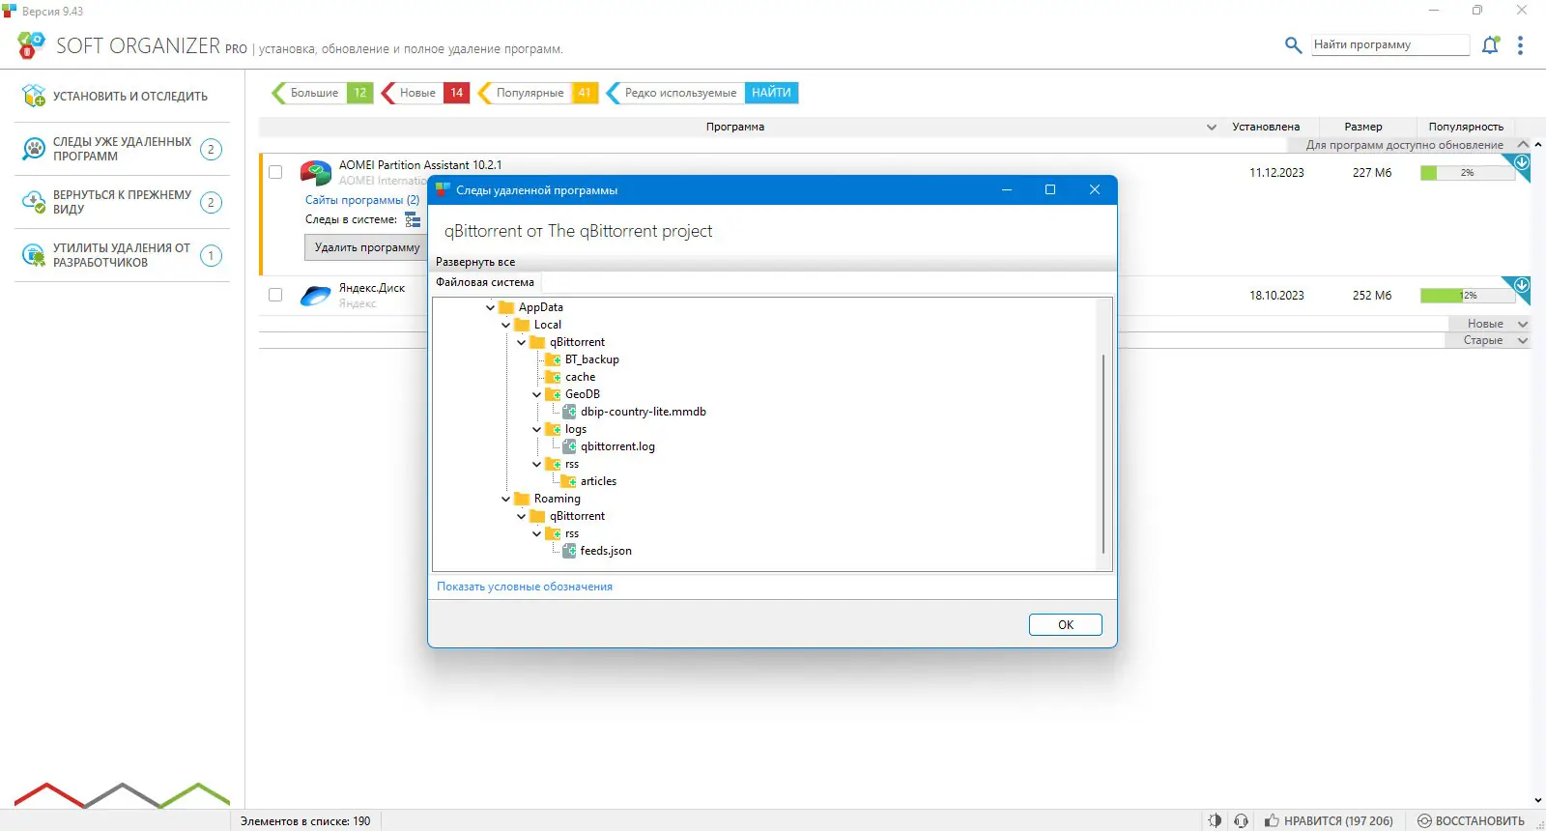This screenshot has width=1546, height=831.
Task: Click the dbip-country-lite.mmdb file icon
Action: click(x=569, y=412)
